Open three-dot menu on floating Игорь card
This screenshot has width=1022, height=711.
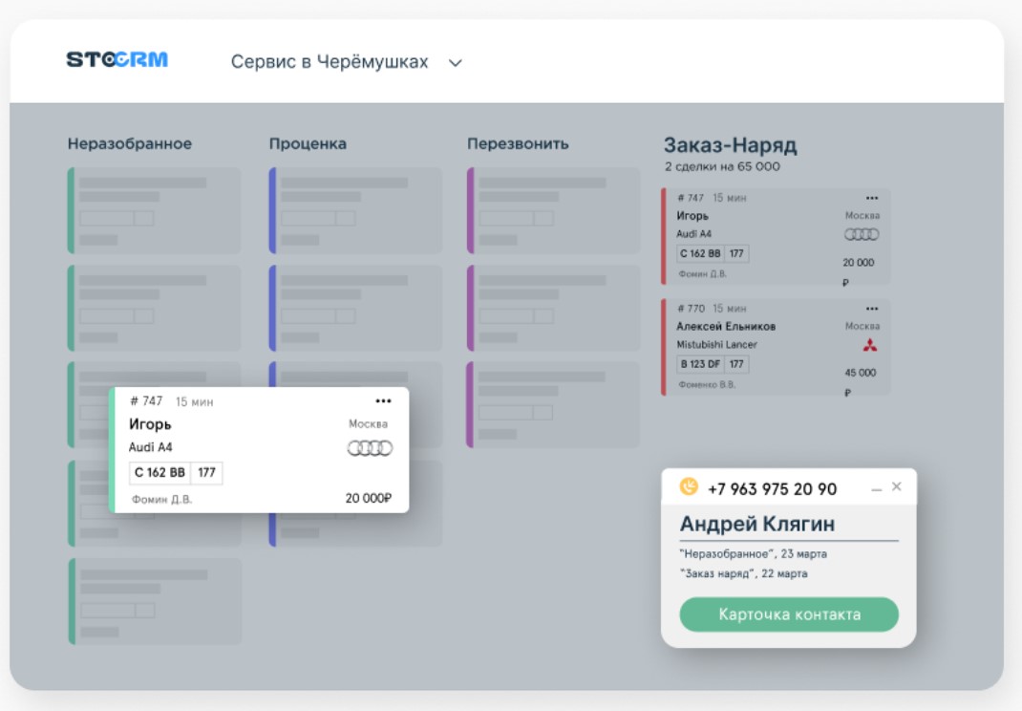click(x=383, y=401)
